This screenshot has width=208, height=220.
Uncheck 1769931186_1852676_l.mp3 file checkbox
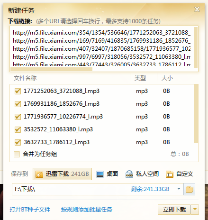point(18,104)
